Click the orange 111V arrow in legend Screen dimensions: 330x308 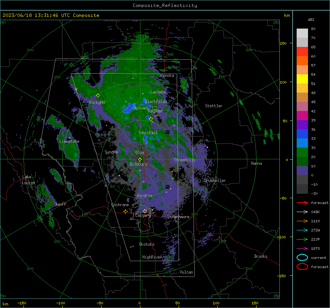(x=302, y=221)
